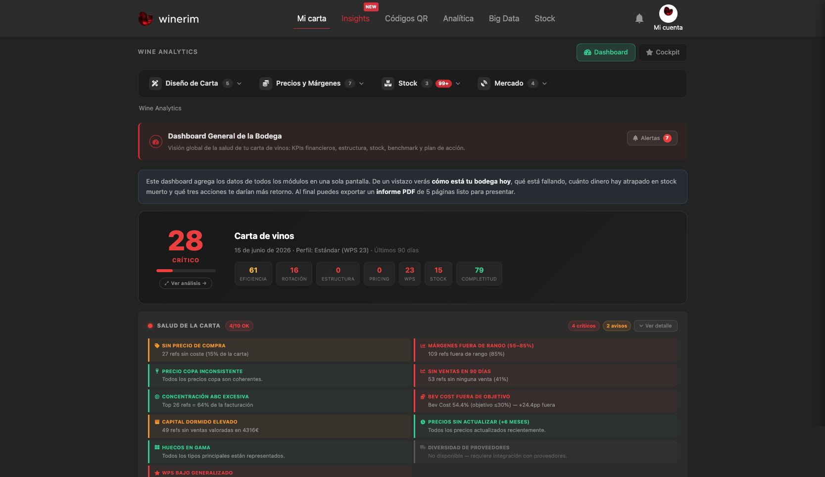This screenshot has width=825, height=477.
Task: Click the box icon beside Capital dormido elevado
Action: click(157, 422)
